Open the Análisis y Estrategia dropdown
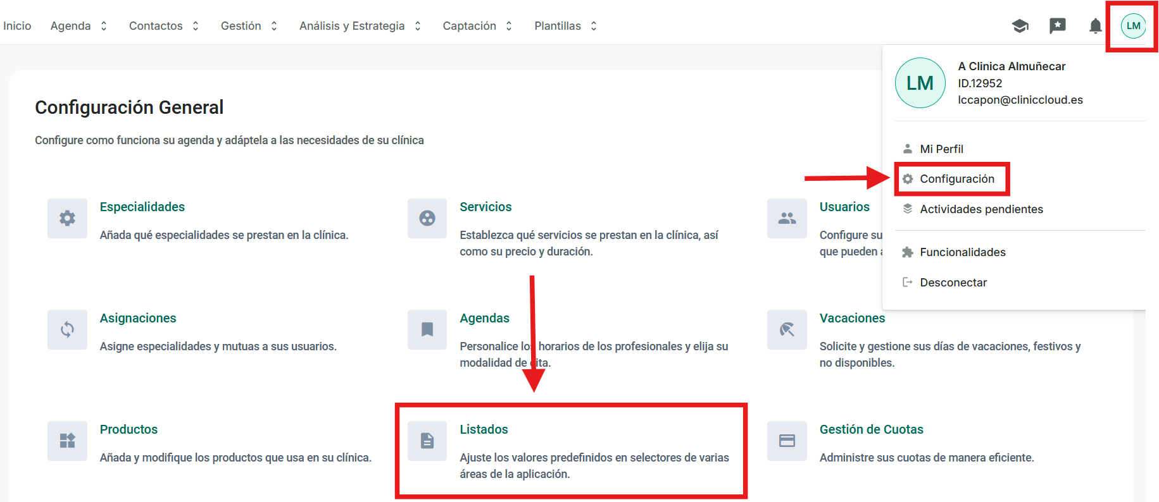Screen dimensions: 1159x502 point(360,26)
